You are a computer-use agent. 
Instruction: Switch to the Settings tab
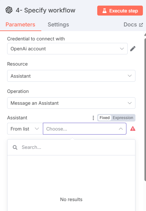tap(58, 25)
